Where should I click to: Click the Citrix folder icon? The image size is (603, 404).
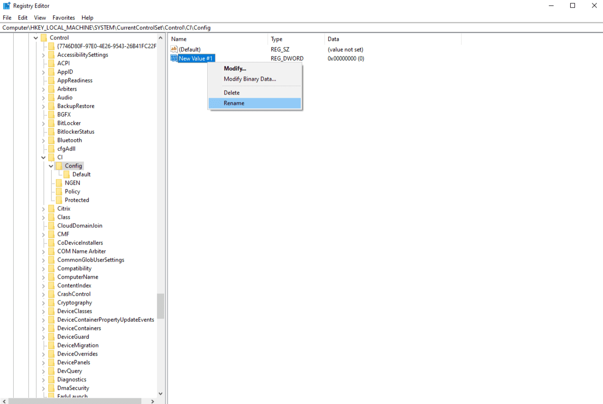click(51, 208)
